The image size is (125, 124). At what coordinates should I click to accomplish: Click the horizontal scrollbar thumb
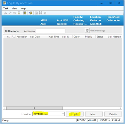(35, 108)
